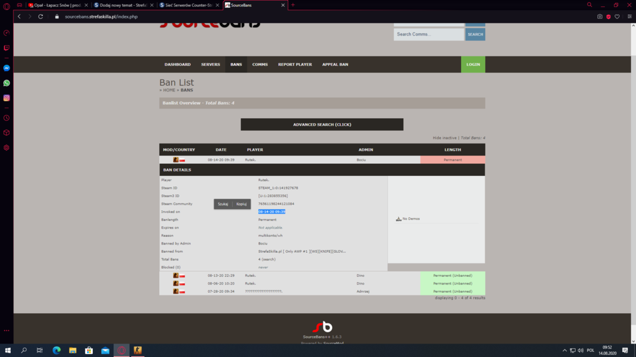Expand the 08-06-20 10:20 ban row

coord(322,283)
